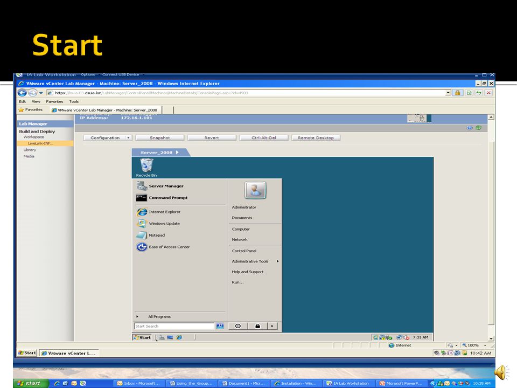Click IE quick launch icon in guest taskbar
Image resolution: width=517 pixels, height=388 pixels.
pos(179,337)
